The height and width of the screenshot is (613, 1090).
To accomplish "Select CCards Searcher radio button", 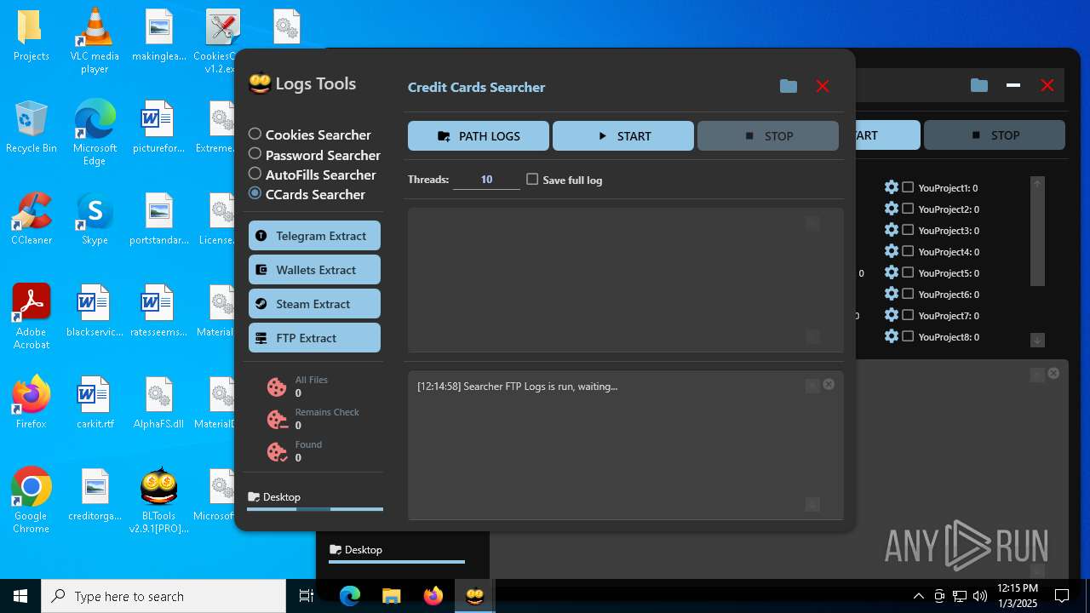I will click(x=255, y=193).
